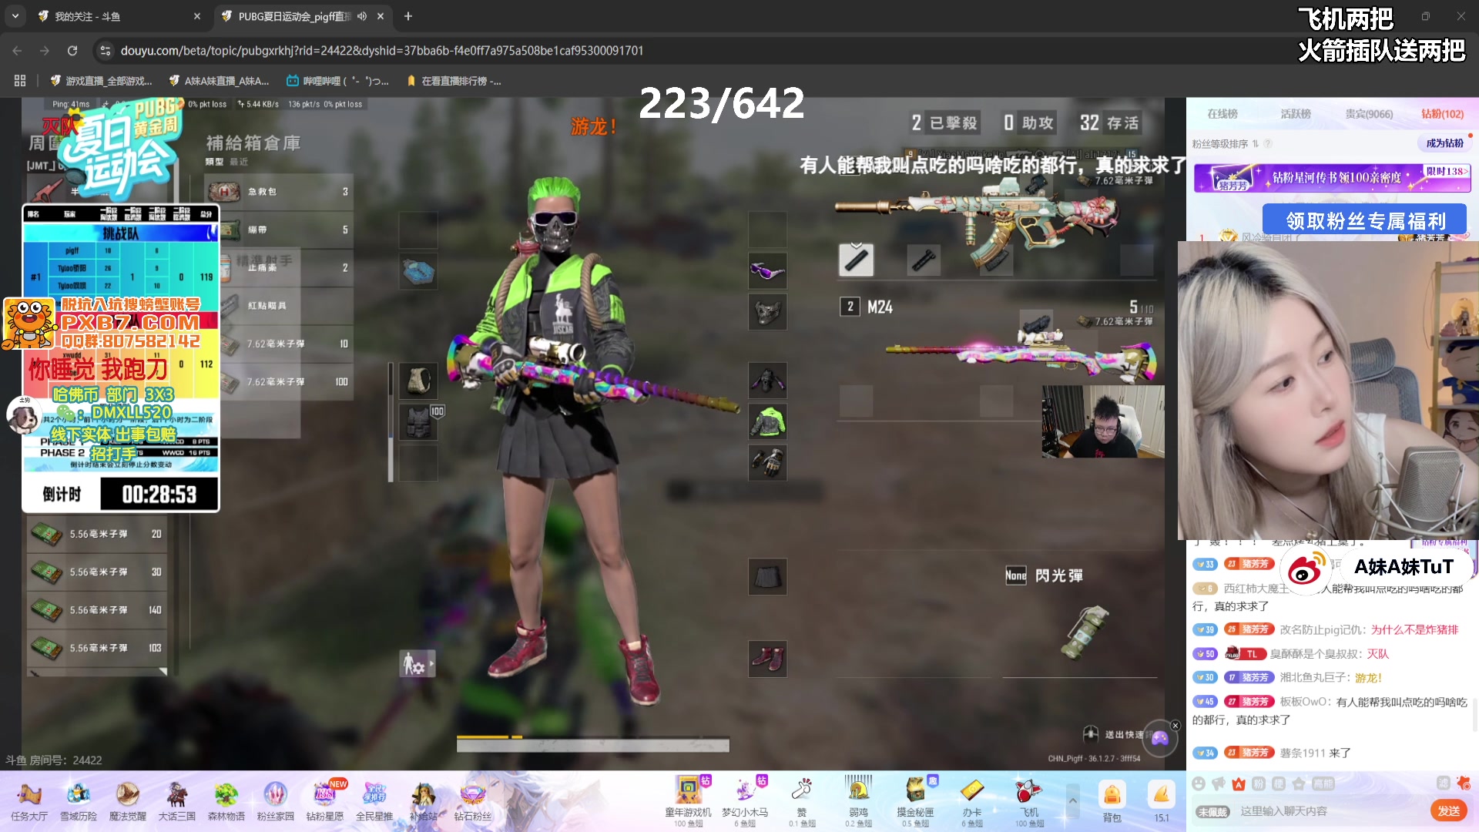Viewport: 1479px width, 832px height.
Task: Send the 梦幻小木马 gift
Action: tap(745, 800)
